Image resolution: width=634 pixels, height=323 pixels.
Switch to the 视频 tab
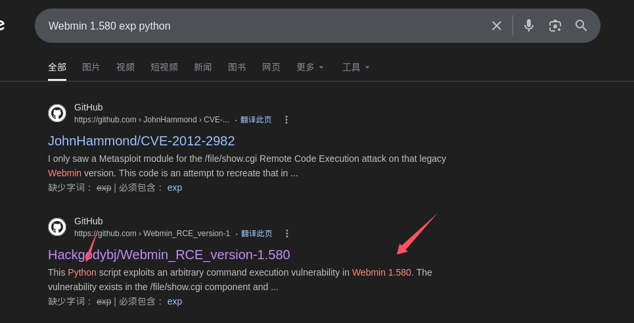coord(125,67)
